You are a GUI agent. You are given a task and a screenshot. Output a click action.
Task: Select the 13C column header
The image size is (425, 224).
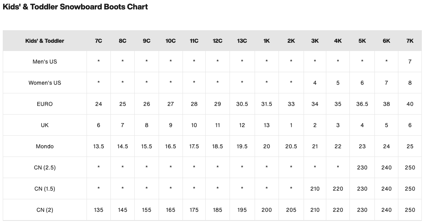(x=242, y=41)
